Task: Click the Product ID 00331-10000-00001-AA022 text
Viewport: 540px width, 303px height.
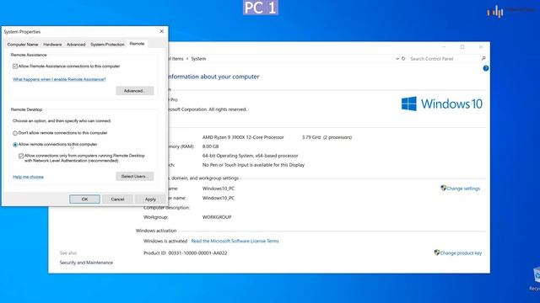Action: 186,252
